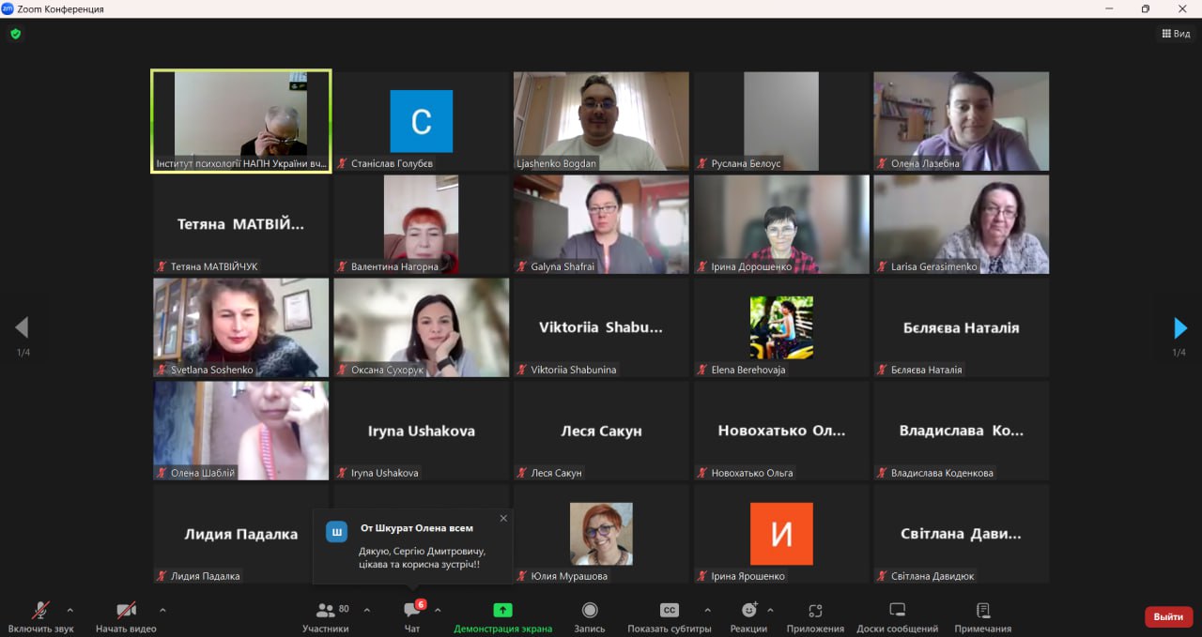Select Galyna Shafrai video tile
Image resolution: width=1202 pixels, height=637 pixels.
click(x=601, y=224)
